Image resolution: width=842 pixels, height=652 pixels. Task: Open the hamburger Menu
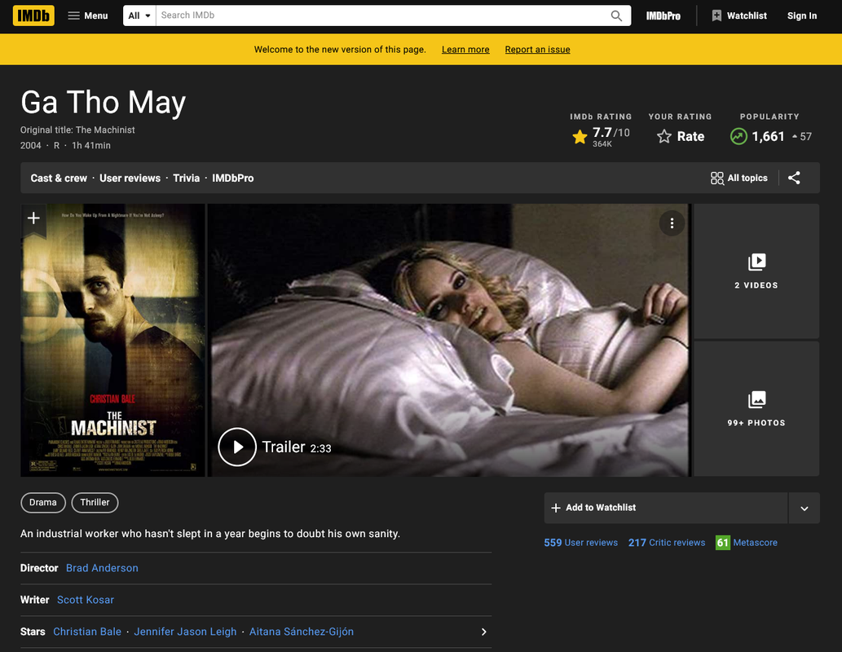pyautogui.click(x=88, y=15)
